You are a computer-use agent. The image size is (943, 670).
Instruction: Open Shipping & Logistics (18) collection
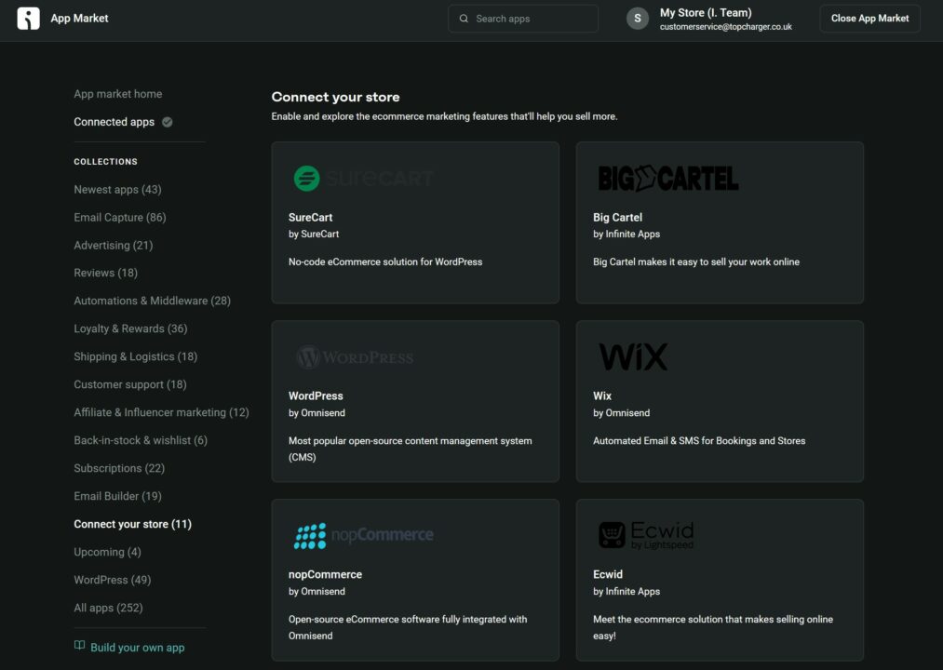[135, 356]
